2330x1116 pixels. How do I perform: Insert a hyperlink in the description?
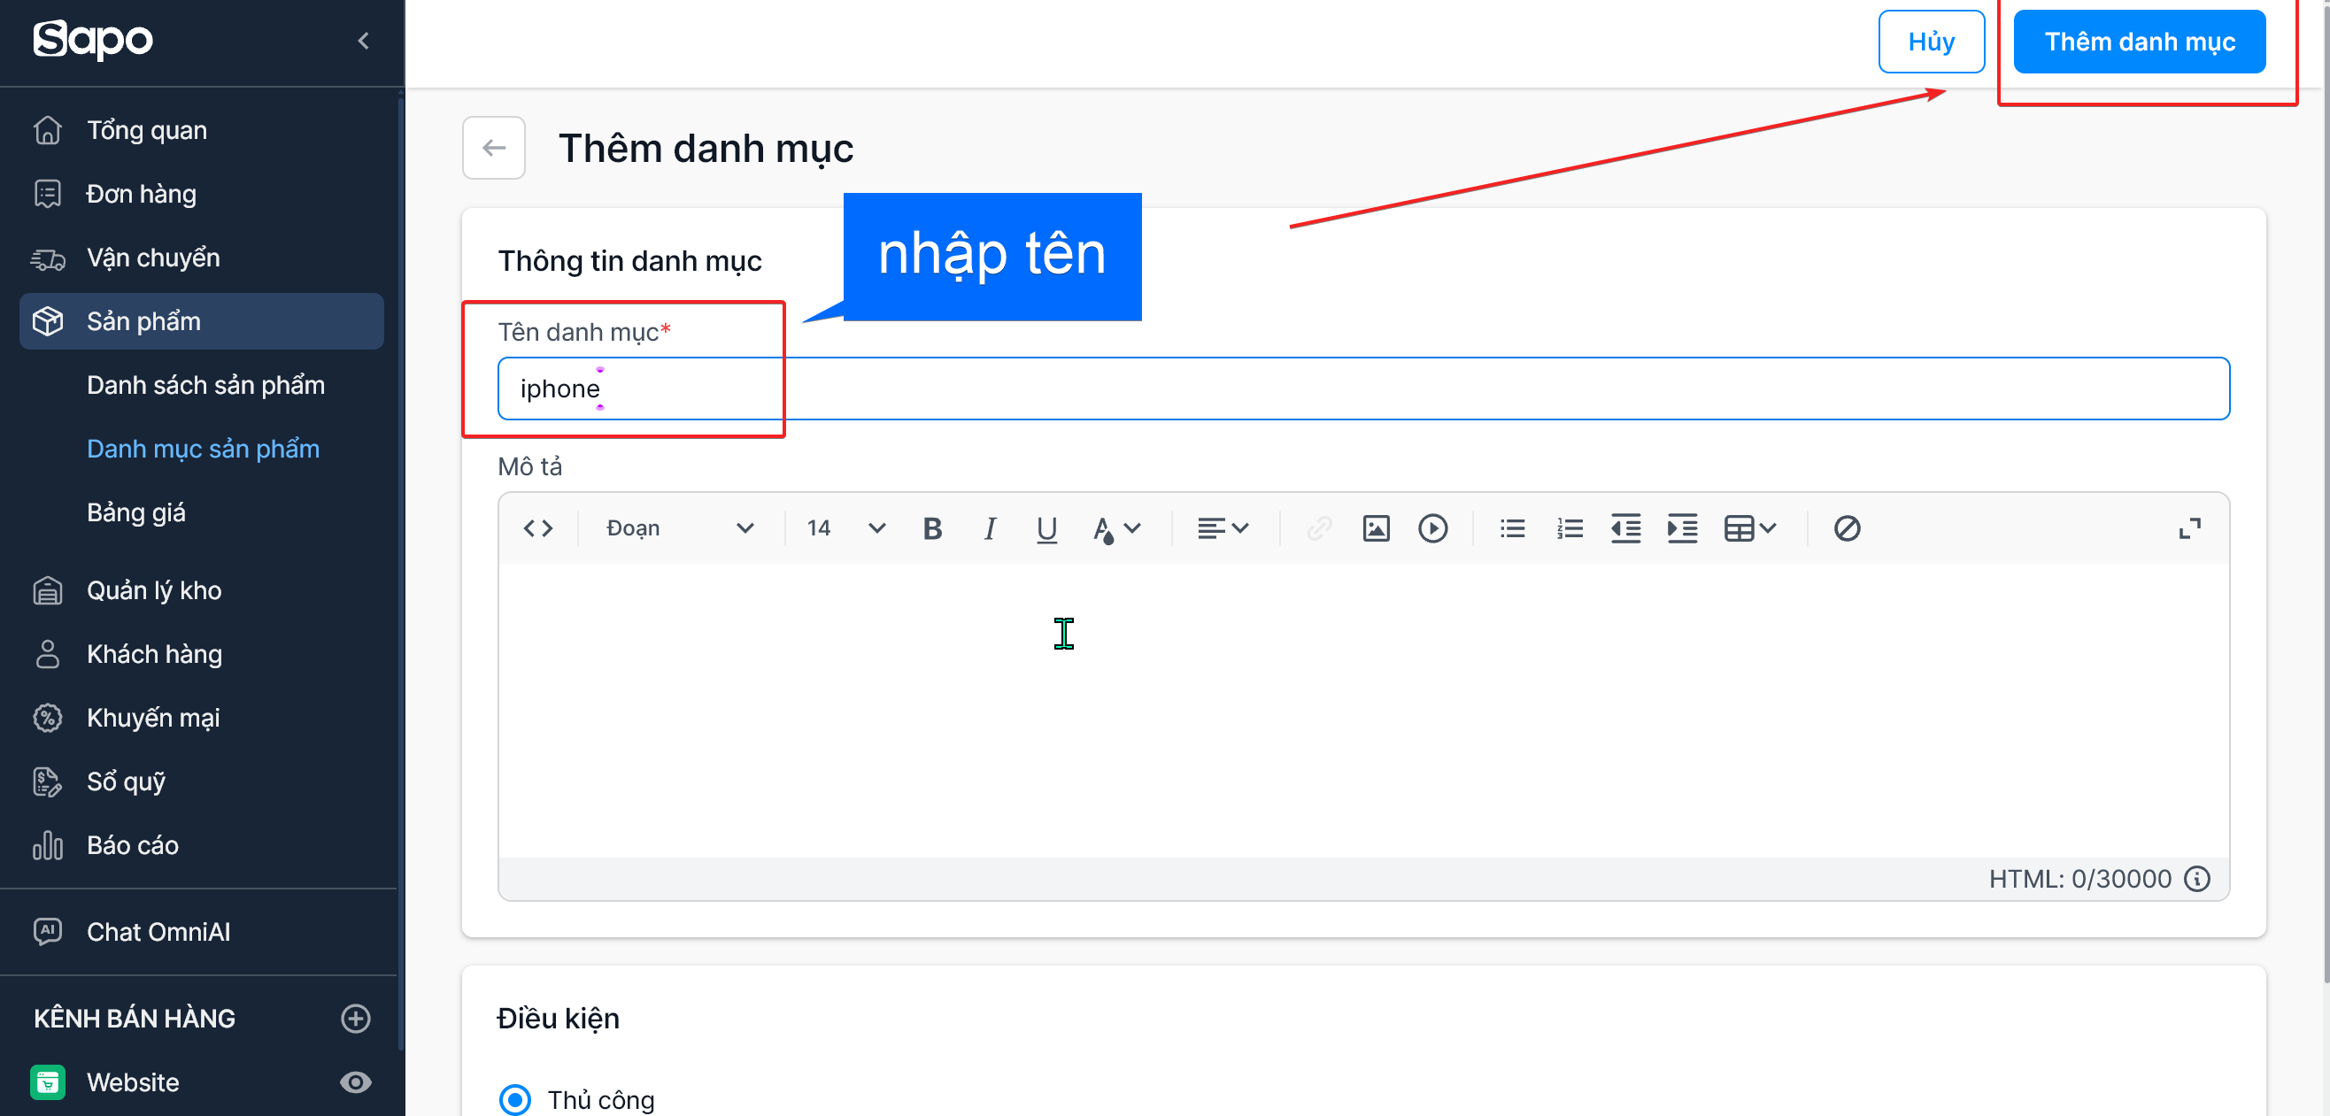[1319, 529]
